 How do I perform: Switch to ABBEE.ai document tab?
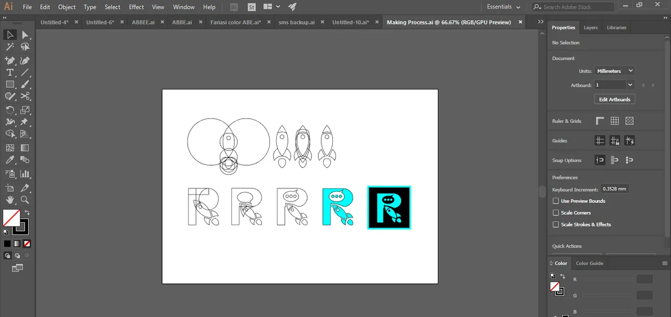tap(143, 22)
